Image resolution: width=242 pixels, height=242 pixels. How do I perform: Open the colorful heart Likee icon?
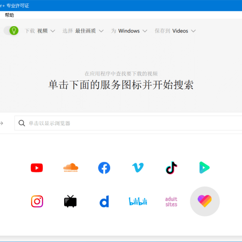[x=204, y=201]
